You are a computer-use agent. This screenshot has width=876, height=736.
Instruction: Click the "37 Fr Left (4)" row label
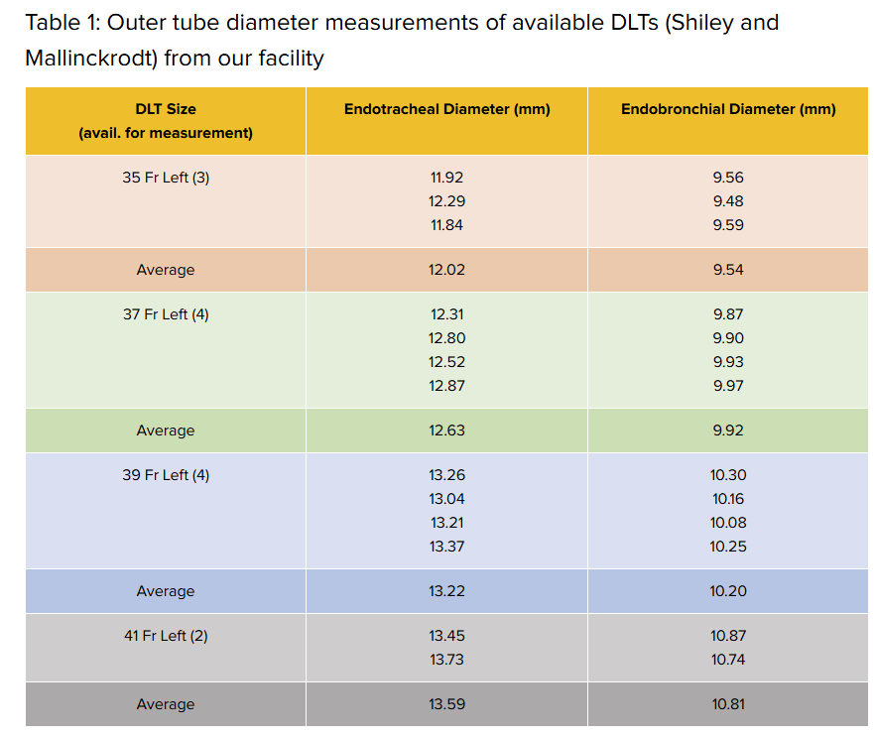[166, 314]
